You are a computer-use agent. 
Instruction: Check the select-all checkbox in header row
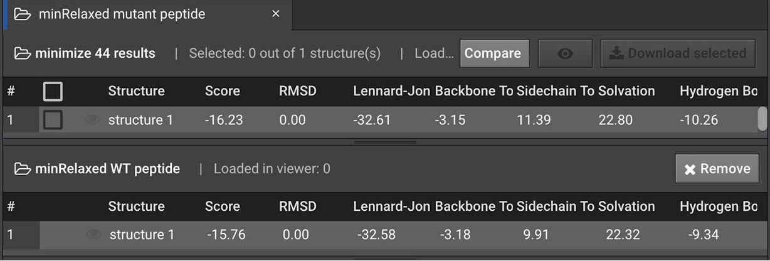coord(53,92)
